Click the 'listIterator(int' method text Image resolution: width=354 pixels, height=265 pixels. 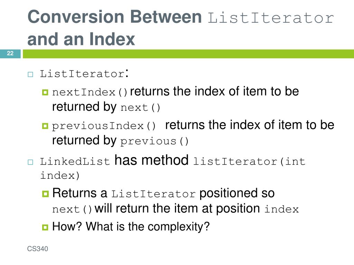(x=249, y=161)
